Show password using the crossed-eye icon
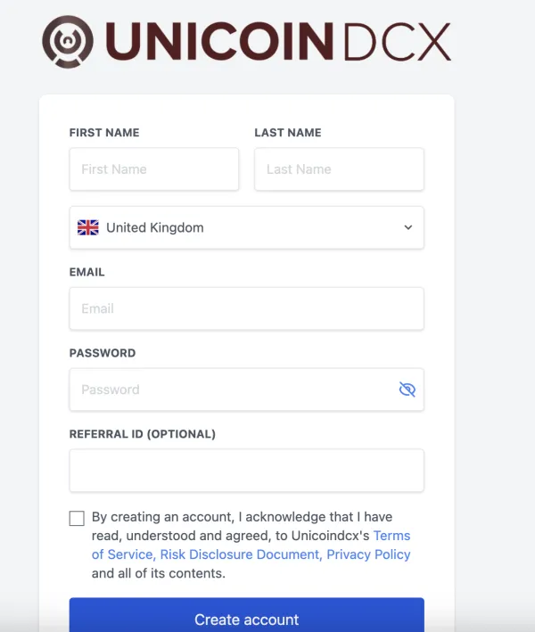Image resolution: width=535 pixels, height=632 pixels. tap(407, 390)
